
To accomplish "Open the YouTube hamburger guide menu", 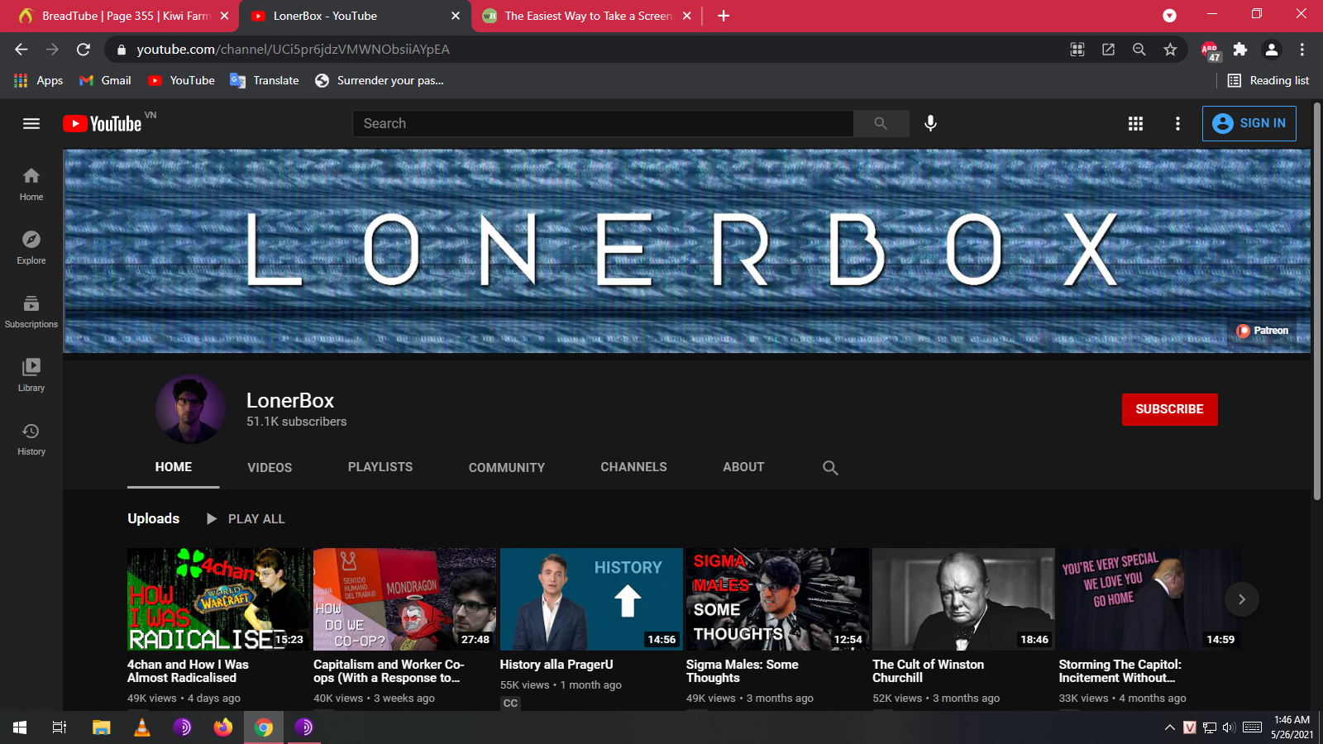I will [31, 123].
